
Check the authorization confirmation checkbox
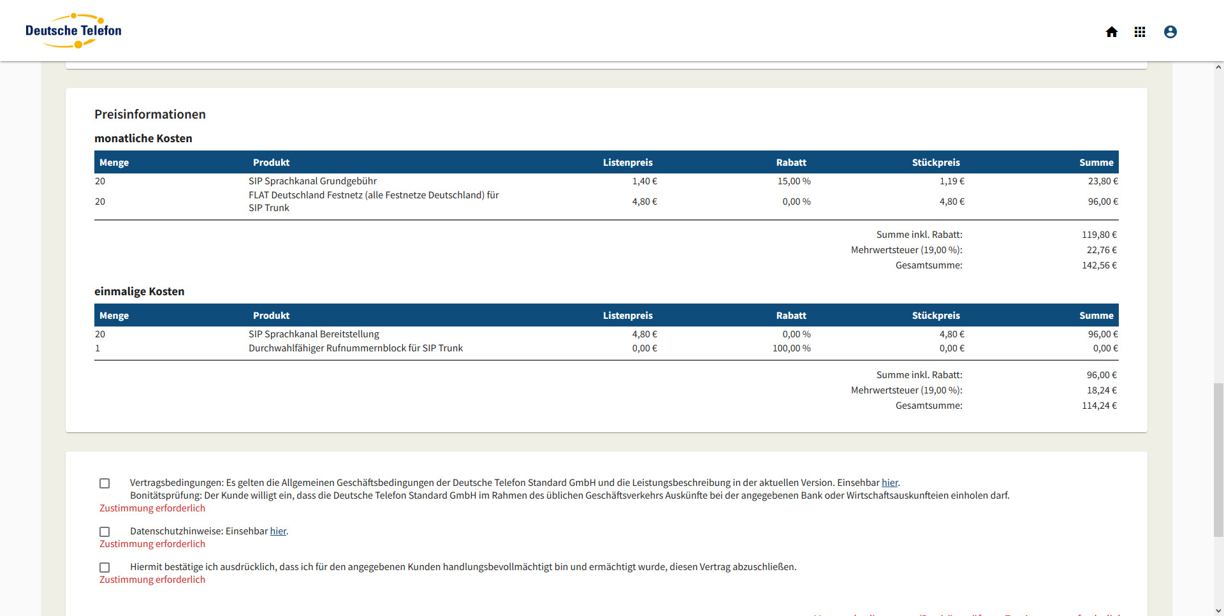(105, 568)
